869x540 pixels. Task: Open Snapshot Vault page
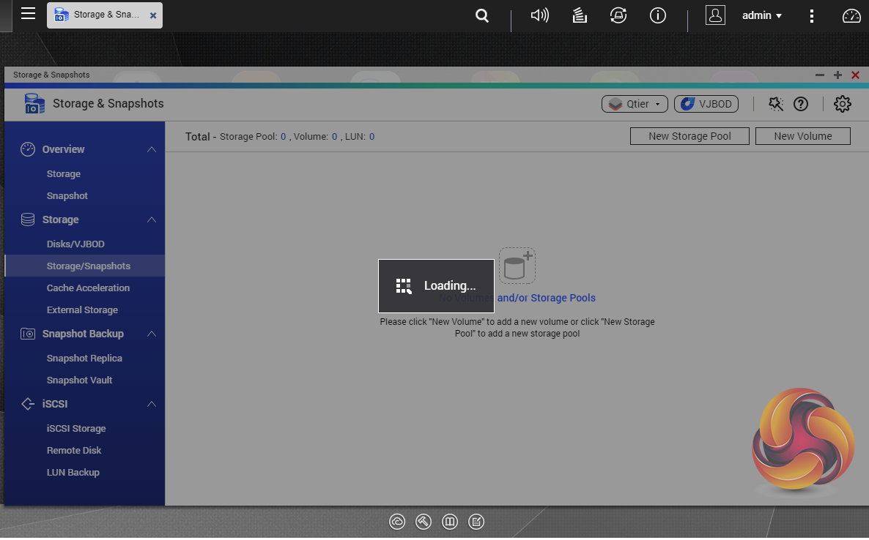79,380
